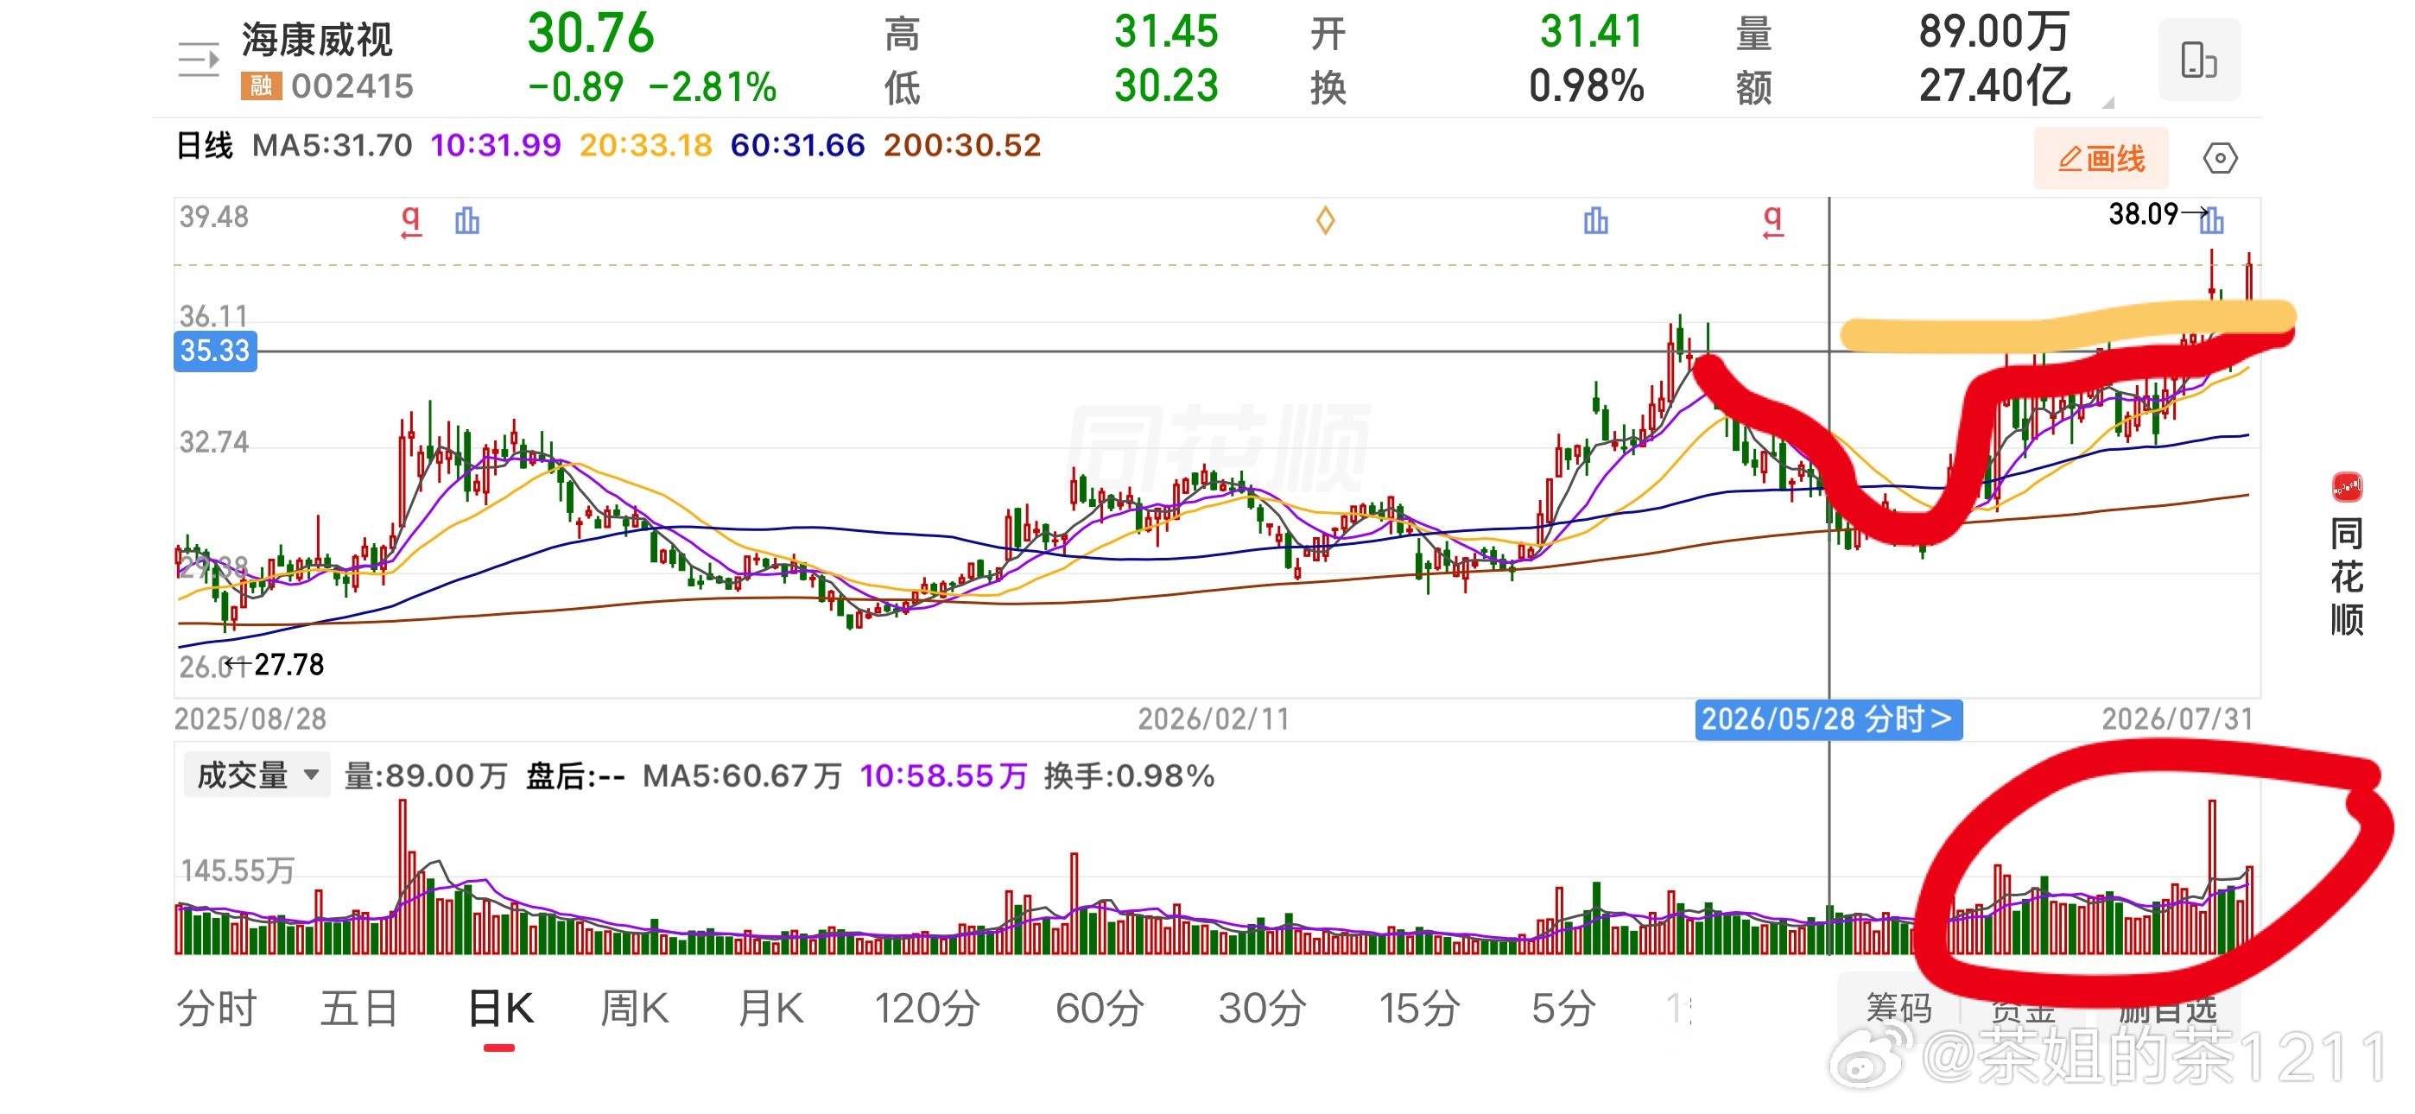Image resolution: width=2415 pixels, height=1114 pixels.
Task: Click the current price 30.76
Action: coord(591,34)
